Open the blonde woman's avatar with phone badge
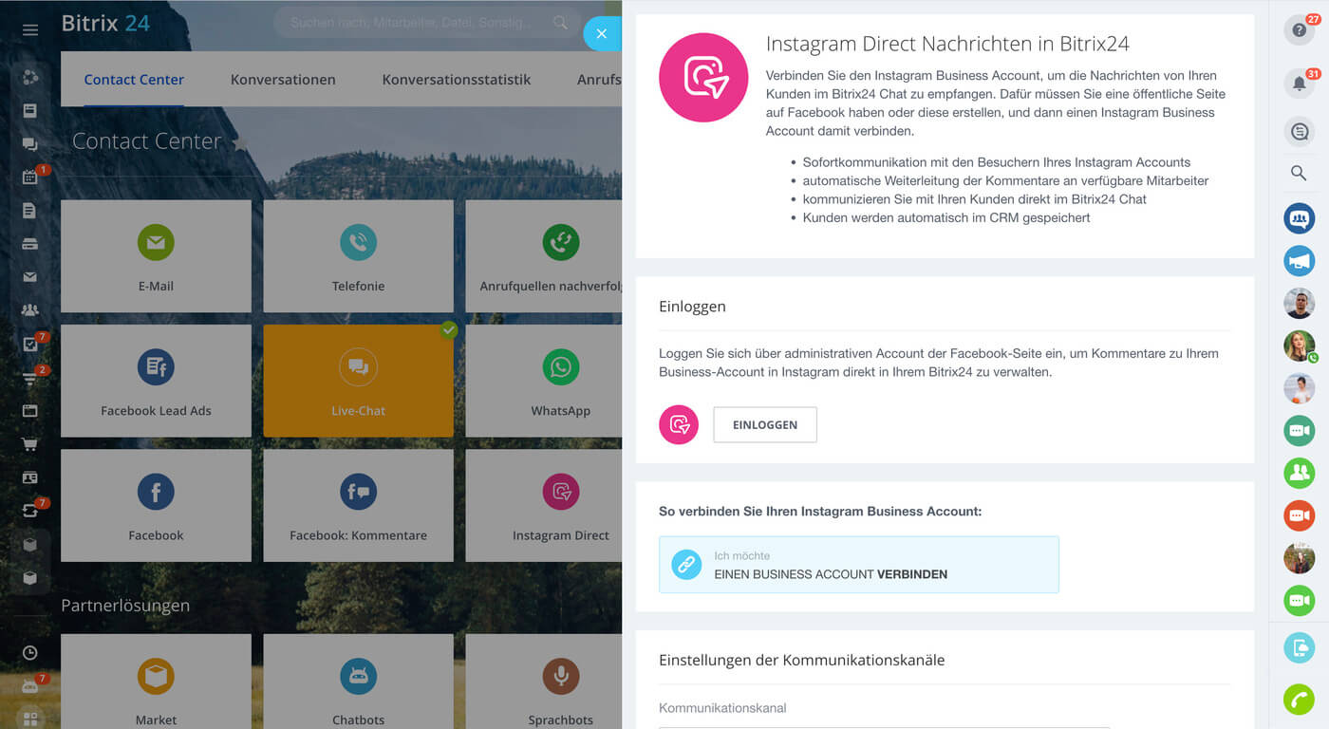 pyautogui.click(x=1299, y=346)
